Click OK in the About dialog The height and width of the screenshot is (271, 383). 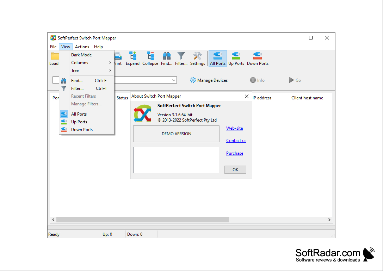[x=235, y=170]
